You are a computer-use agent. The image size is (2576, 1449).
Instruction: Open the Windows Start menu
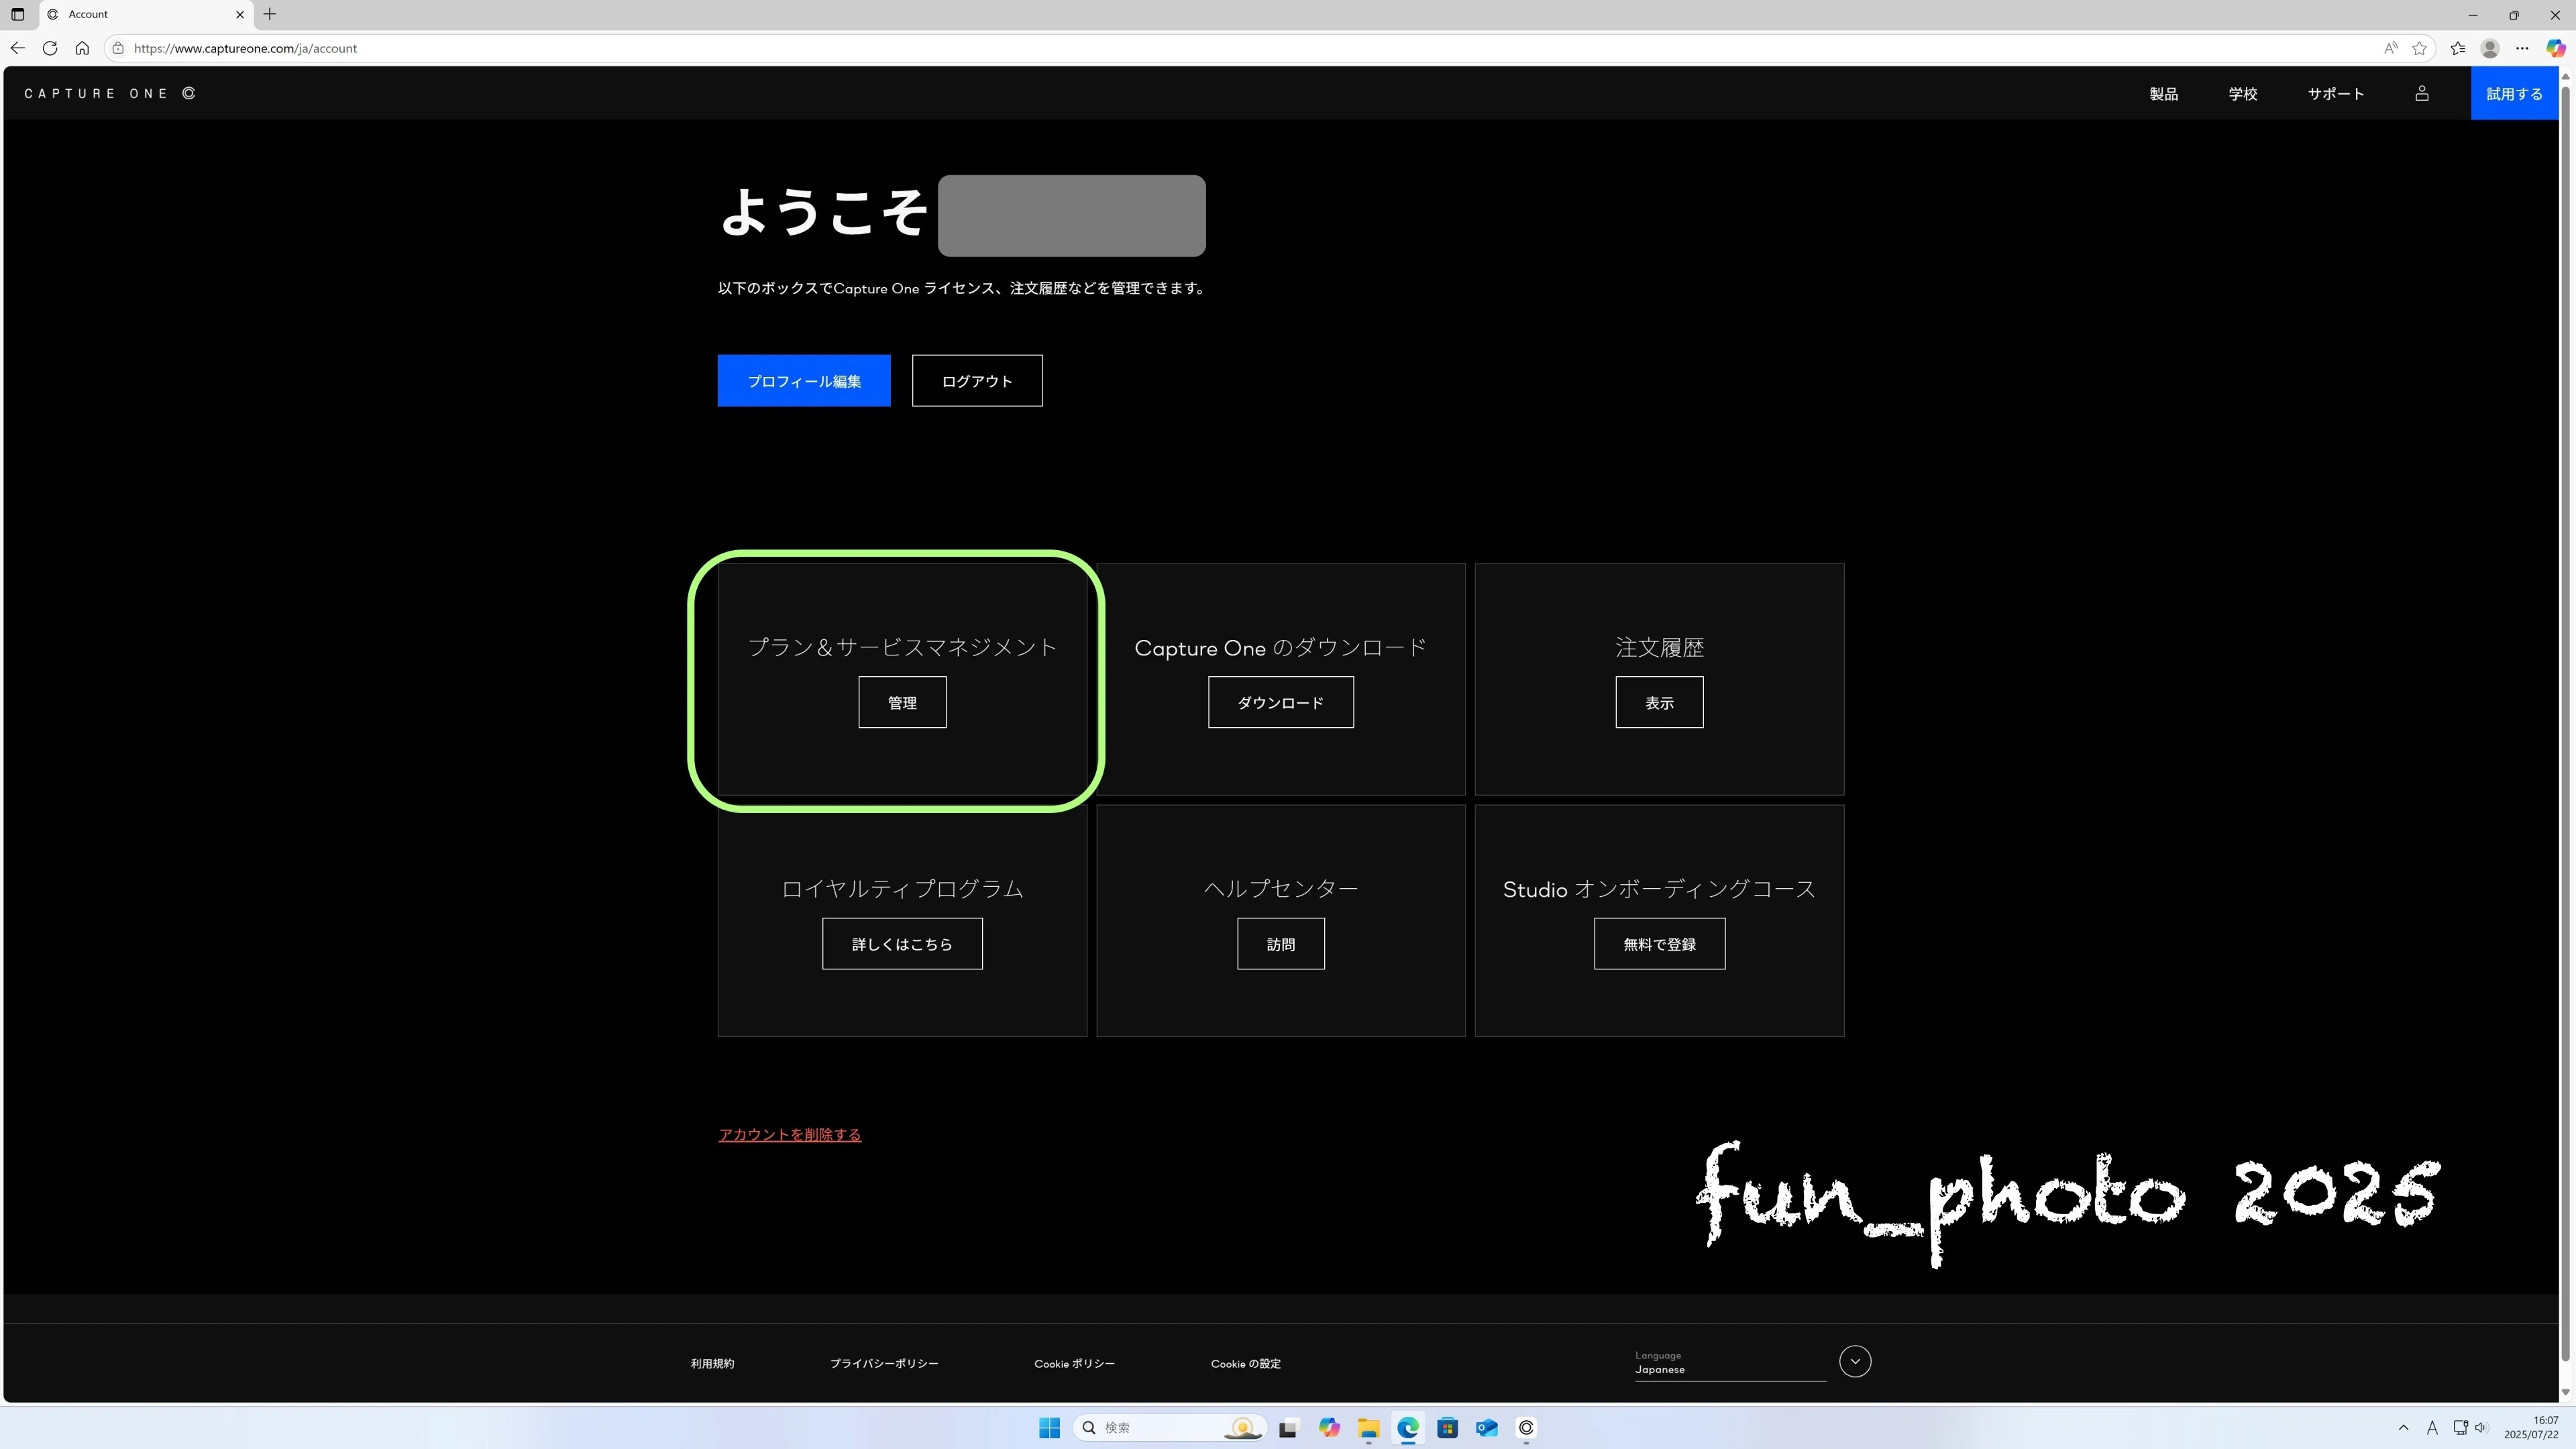tap(1049, 1428)
